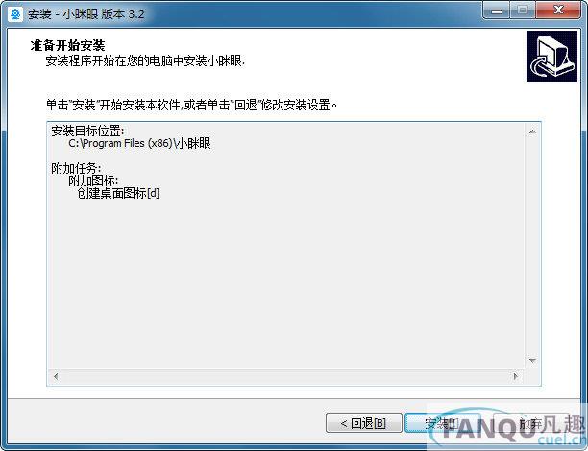
Task: Cancel setup with the 放弃 button
Action: click(530, 423)
